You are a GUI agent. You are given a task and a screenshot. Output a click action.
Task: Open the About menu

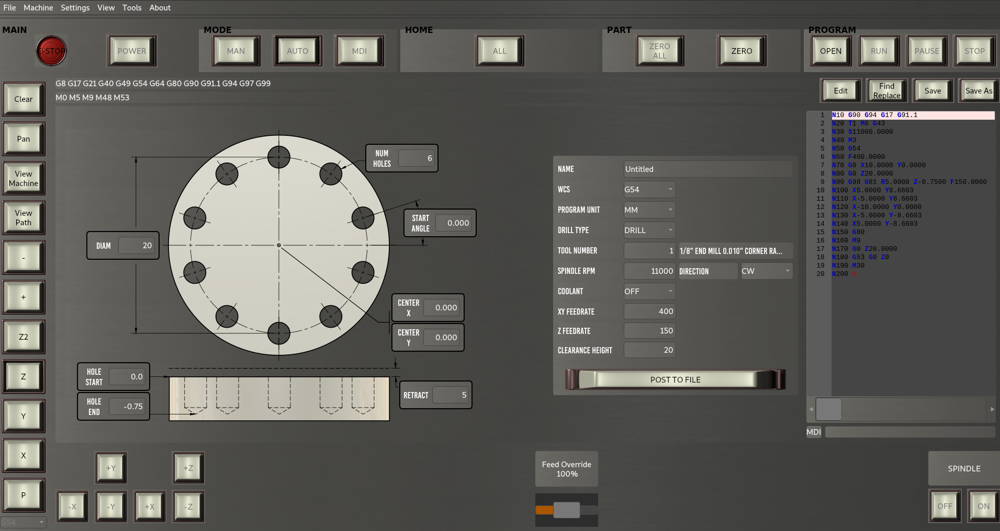click(160, 8)
